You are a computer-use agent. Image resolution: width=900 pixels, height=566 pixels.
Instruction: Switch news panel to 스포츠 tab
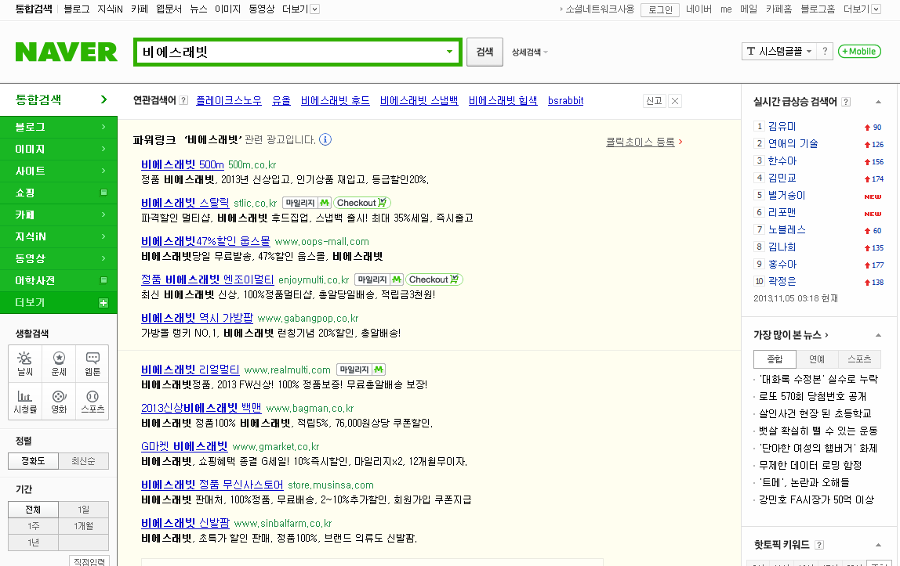point(859,359)
